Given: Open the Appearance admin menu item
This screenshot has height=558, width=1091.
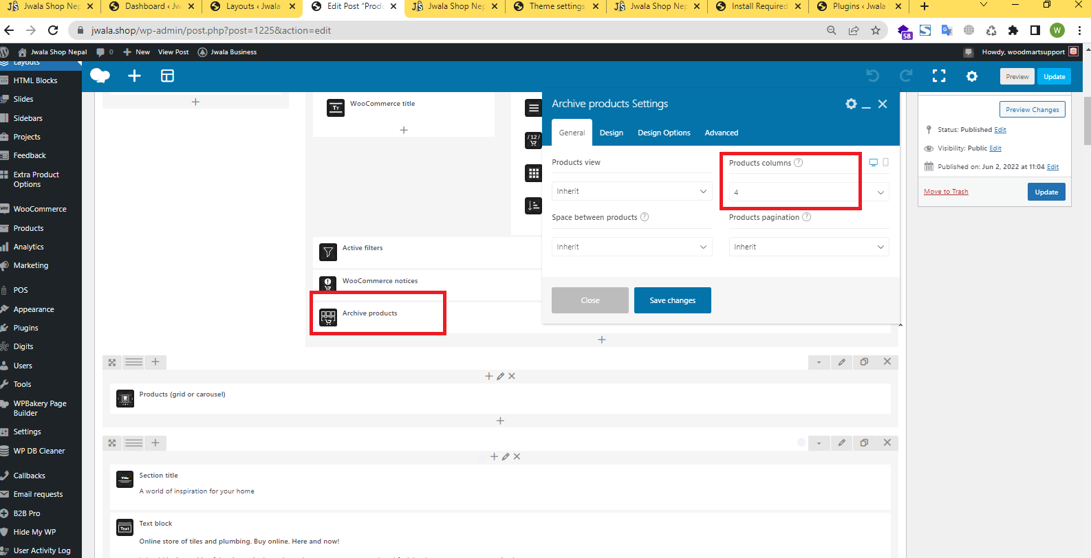Looking at the screenshot, I should pyautogui.click(x=34, y=309).
